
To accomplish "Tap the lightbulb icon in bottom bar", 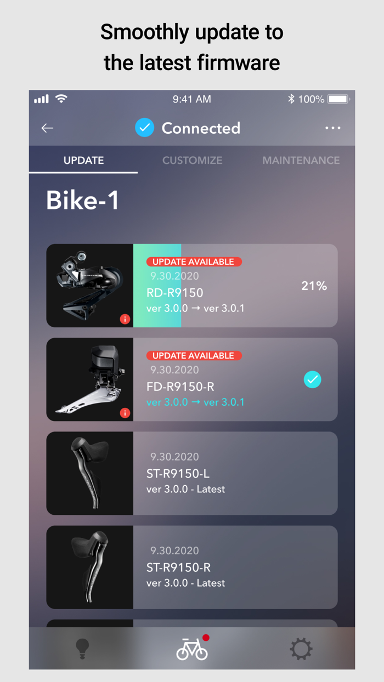I will [x=81, y=648].
